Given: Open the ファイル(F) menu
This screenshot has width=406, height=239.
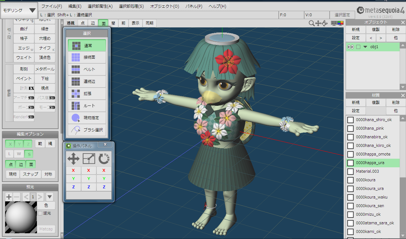Looking at the screenshot, I should click(x=52, y=6).
